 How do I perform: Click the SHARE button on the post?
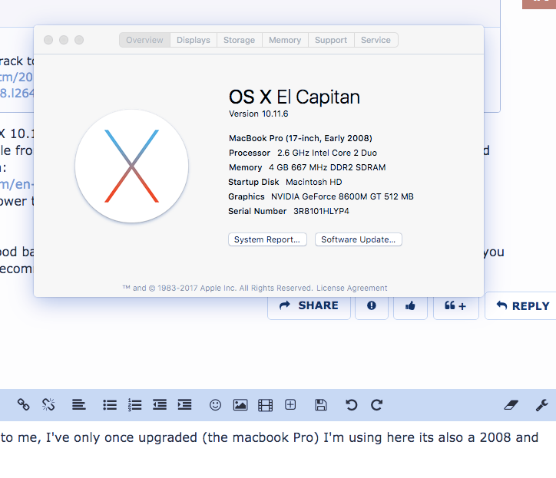click(x=309, y=305)
